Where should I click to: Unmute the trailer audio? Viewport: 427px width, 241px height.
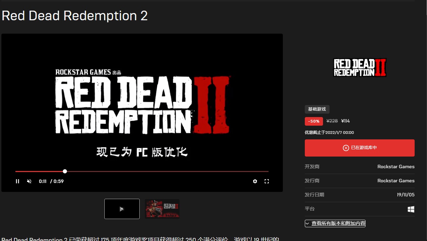[29, 181]
